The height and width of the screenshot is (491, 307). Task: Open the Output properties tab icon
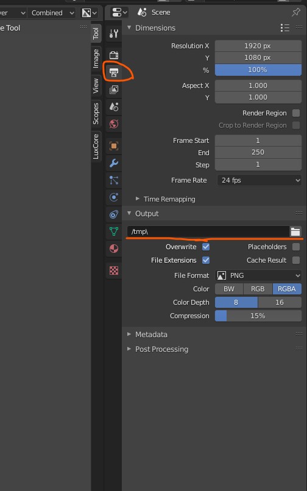click(x=114, y=72)
